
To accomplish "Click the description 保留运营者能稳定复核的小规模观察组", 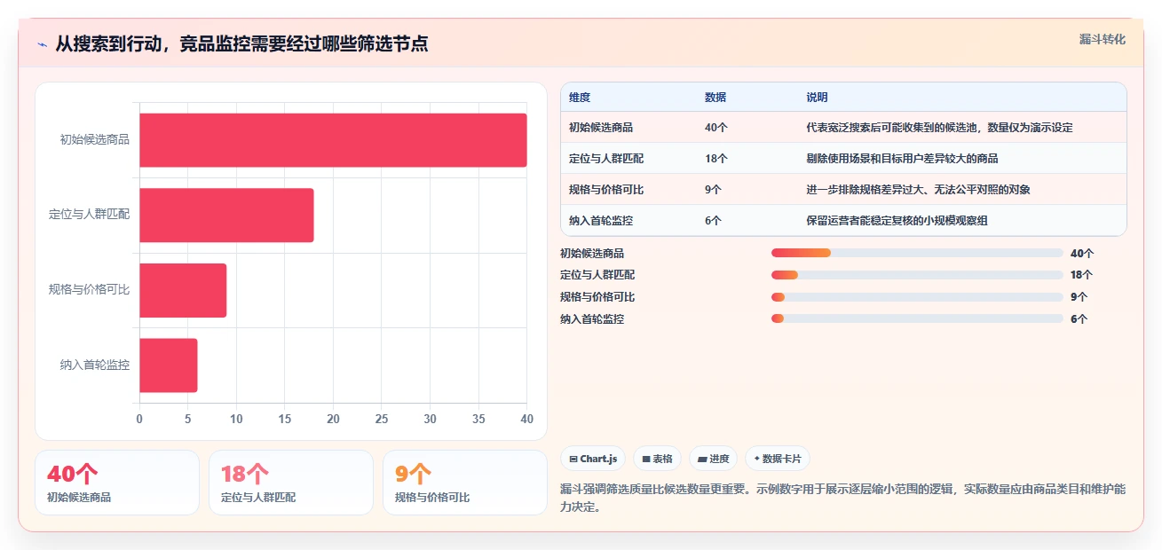I will (897, 221).
